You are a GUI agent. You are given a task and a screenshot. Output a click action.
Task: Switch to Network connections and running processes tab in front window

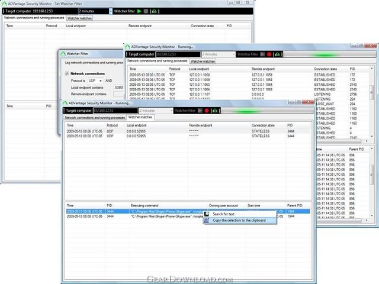click(95, 118)
